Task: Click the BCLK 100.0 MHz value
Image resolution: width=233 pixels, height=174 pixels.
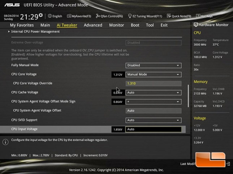Action: pyautogui.click(x=200, y=57)
